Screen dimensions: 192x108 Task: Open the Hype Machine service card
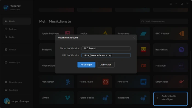(x=47, y=66)
